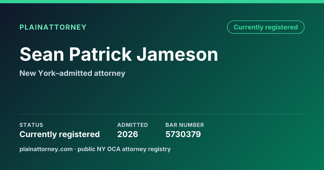Click the ADMITTED field label

click(x=133, y=125)
